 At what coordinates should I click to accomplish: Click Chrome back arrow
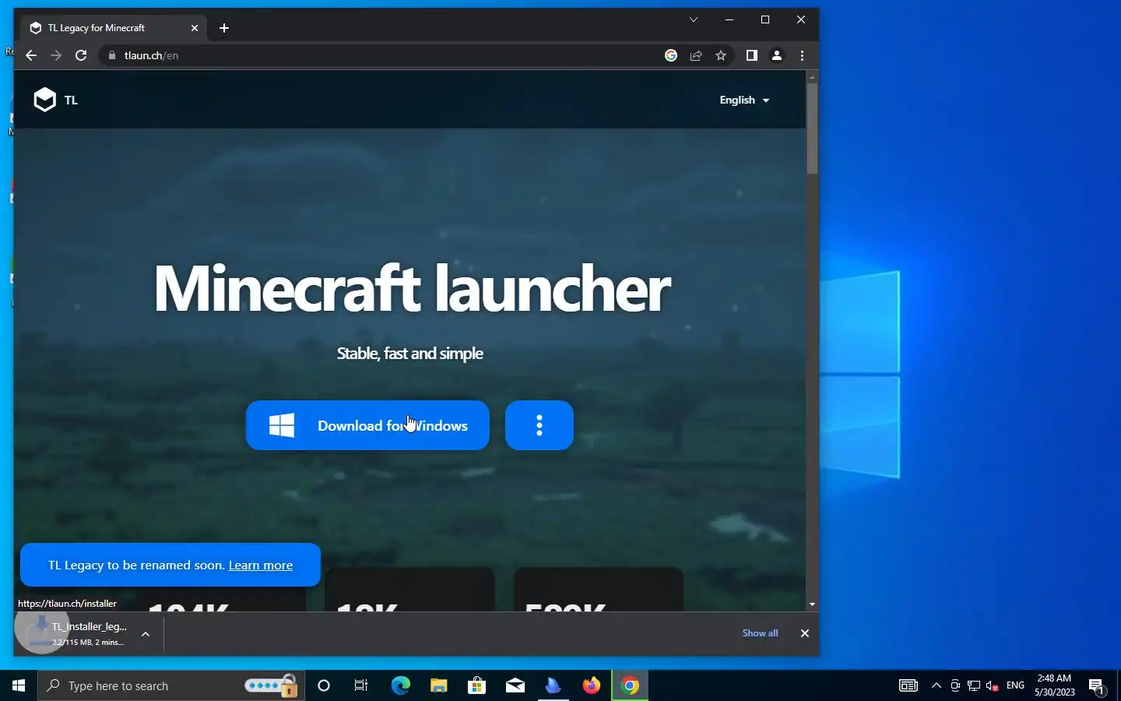click(31, 55)
